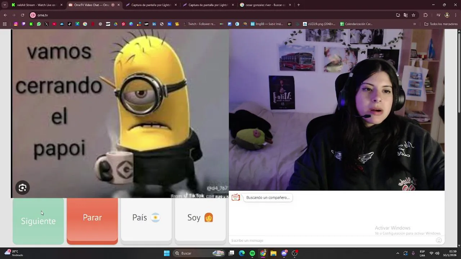This screenshot has width=461, height=259.
Task: Open the cUZiLfk.png bookmark
Action: [319, 24]
